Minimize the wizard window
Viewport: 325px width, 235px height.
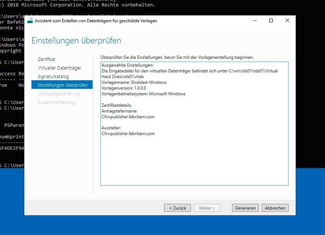point(255,21)
